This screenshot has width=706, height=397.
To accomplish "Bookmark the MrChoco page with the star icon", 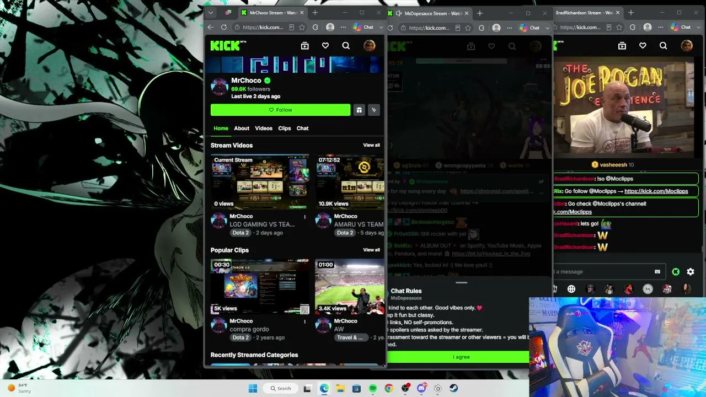I will (x=302, y=27).
